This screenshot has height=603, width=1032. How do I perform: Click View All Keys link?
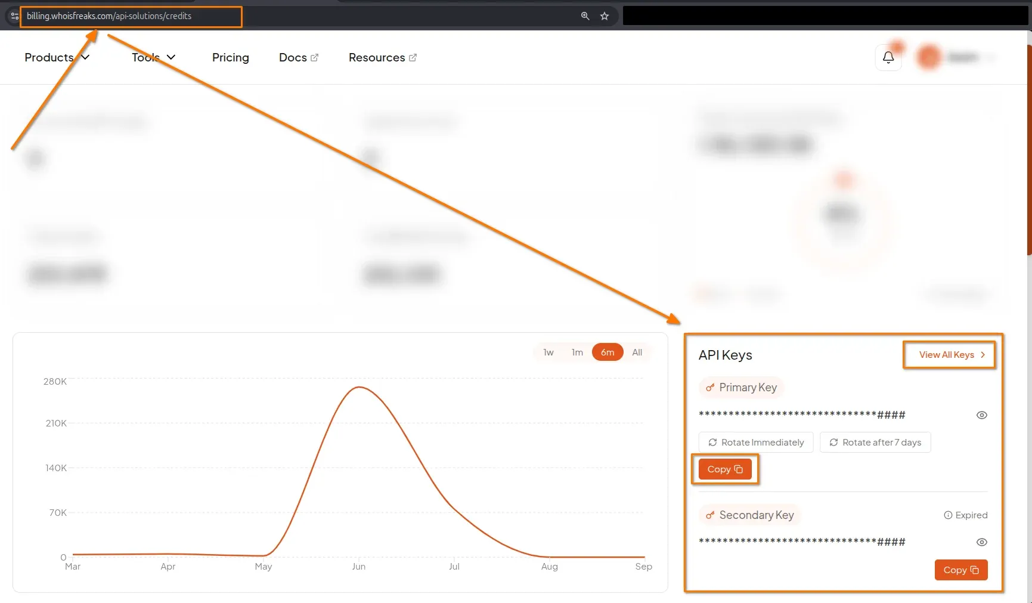tap(952, 354)
